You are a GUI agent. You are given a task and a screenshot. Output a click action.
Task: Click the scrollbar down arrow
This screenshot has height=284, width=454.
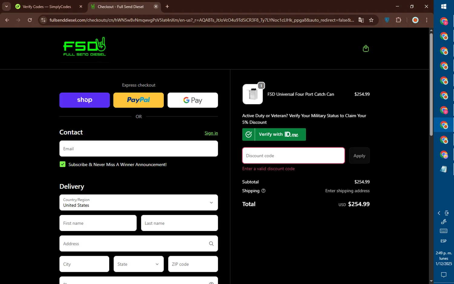coord(431,281)
